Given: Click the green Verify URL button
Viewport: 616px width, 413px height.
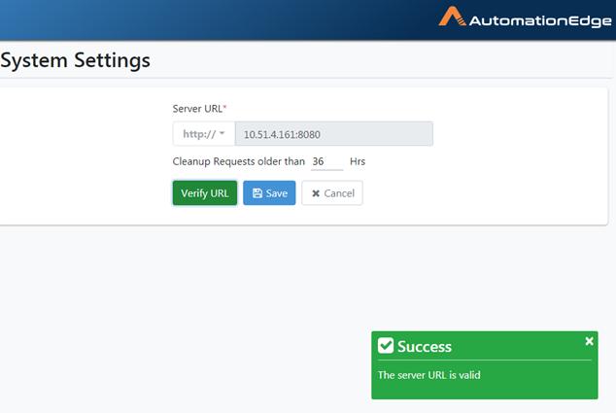Looking at the screenshot, I should click(x=205, y=193).
